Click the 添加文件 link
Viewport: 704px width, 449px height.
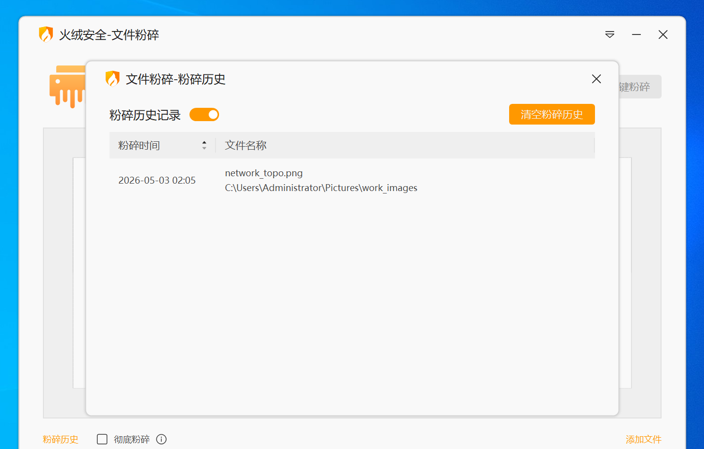tap(643, 439)
